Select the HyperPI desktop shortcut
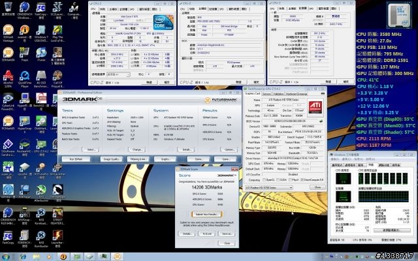This screenshot has width=418, height=261. coord(24,100)
